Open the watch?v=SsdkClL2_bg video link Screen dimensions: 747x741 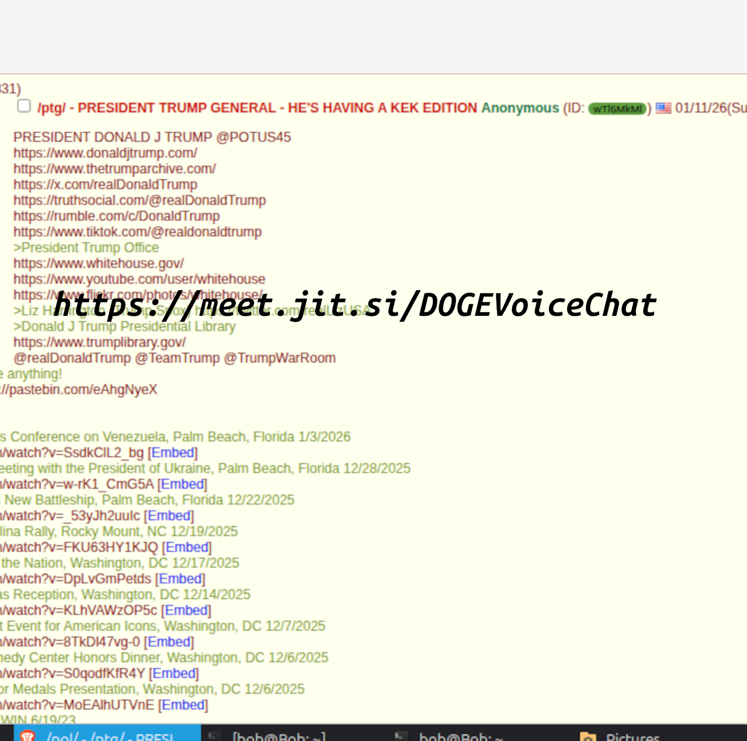[x=72, y=452]
